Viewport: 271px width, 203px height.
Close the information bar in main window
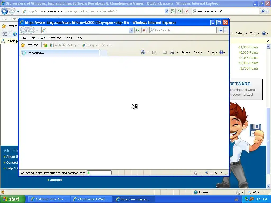[x=268, y=41]
